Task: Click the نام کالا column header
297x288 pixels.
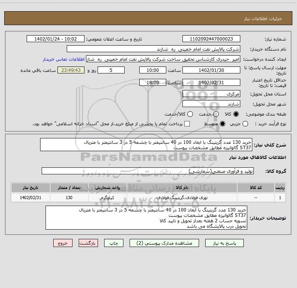Action: [x=182, y=187]
